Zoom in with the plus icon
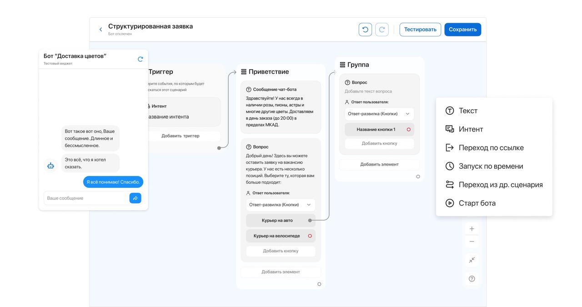Viewport: 582px width, 307px height. pos(472,229)
